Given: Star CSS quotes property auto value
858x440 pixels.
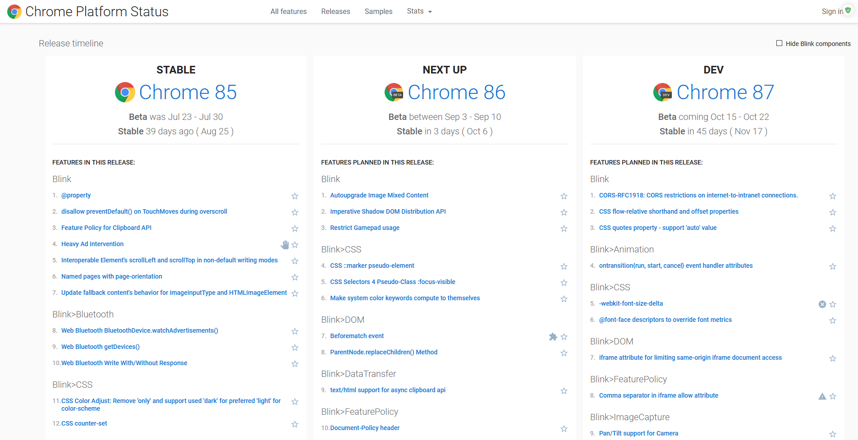Looking at the screenshot, I should click(833, 229).
